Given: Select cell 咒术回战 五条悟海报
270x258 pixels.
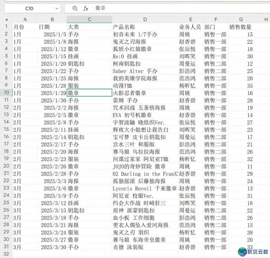Looking at the screenshot, I should coord(145,108).
